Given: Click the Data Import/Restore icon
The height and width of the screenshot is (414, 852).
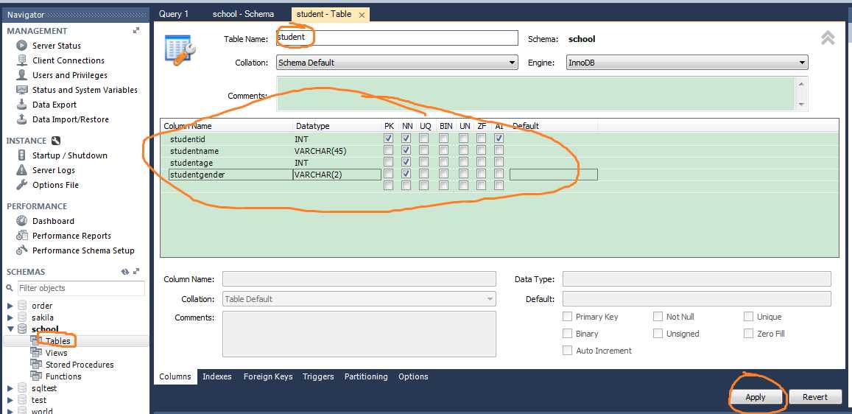Looking at the screenshot, I should point(22,119).
